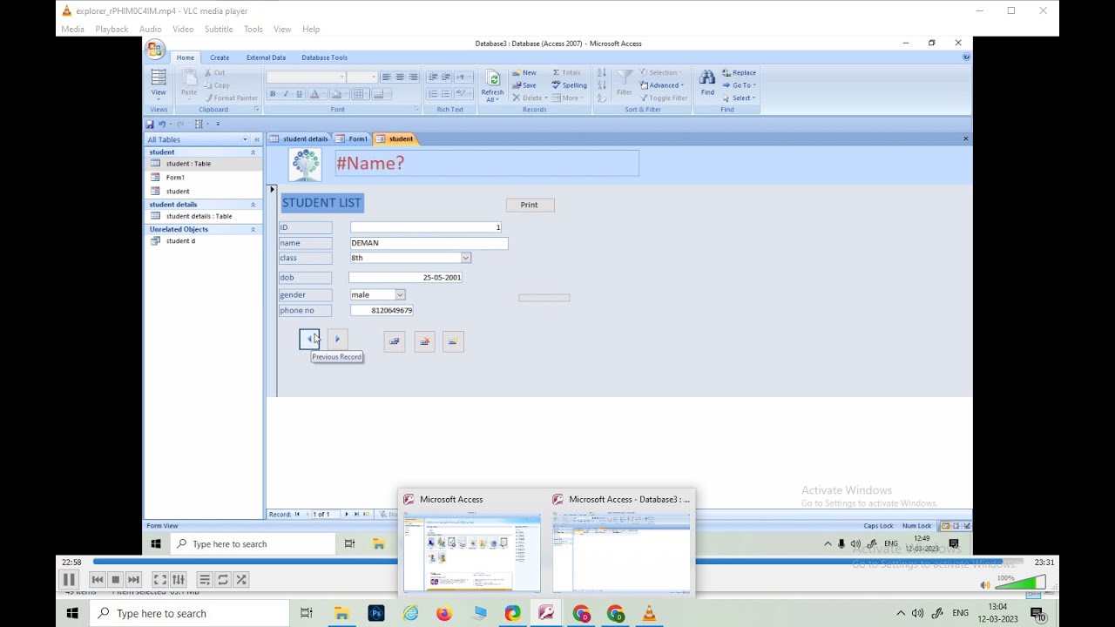The width and height of the screenshot is (1115, 627).
Task: Open Photoshop from the Windows taskbar
Action: coord(376,613)
